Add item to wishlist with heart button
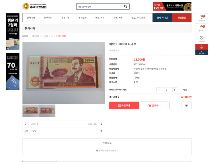This screenshot has height=162, width=214. [x=186, y=105]
